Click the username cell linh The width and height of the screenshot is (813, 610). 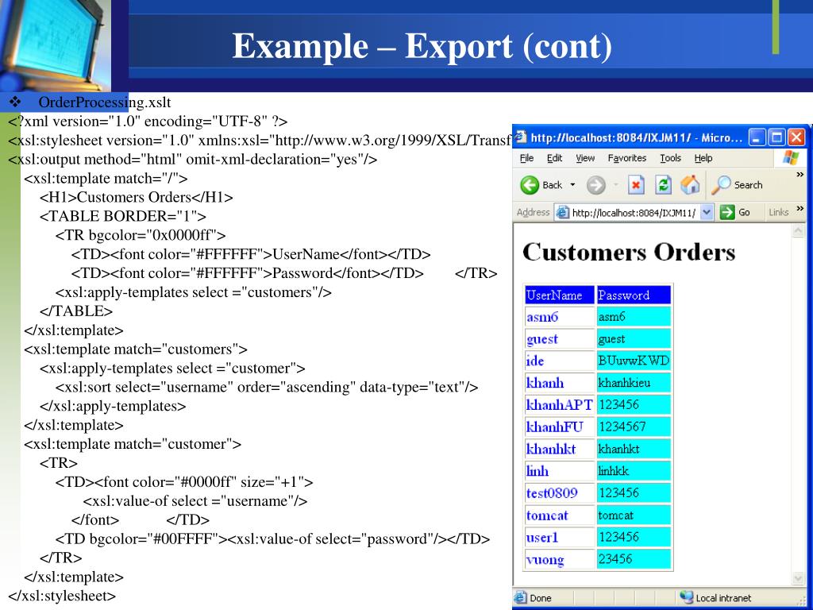click(560, 471)
